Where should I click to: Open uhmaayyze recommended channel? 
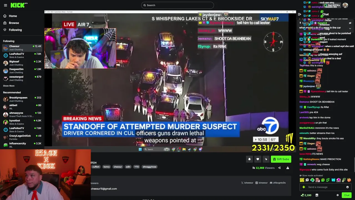pos(22,114)
